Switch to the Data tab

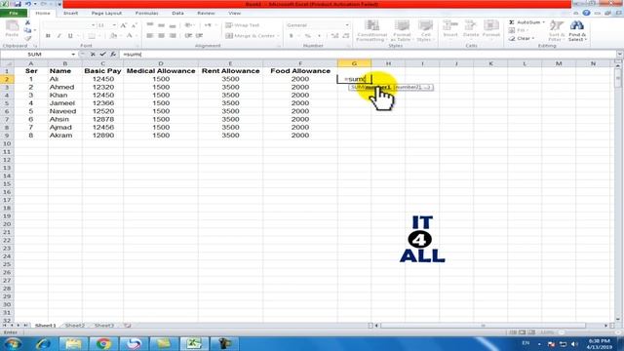coord(177,13)
